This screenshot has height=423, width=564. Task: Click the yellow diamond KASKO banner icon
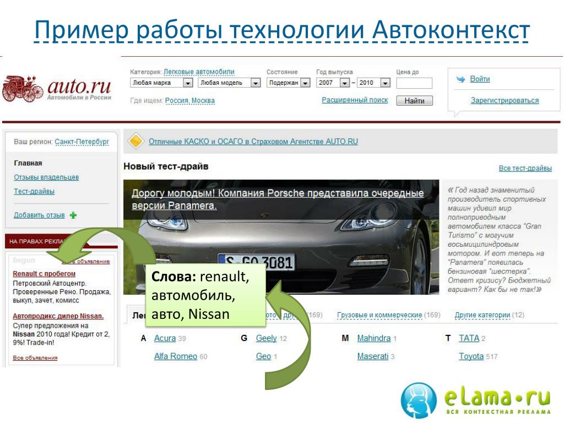135,141
